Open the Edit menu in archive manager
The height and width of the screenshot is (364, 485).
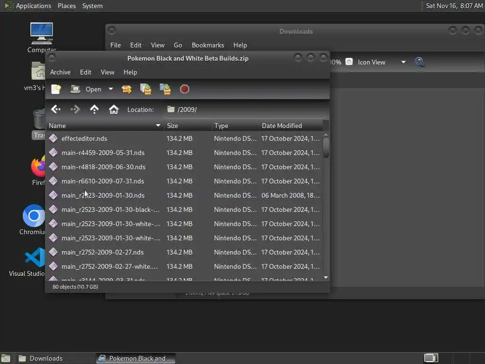tap(85, 72)
